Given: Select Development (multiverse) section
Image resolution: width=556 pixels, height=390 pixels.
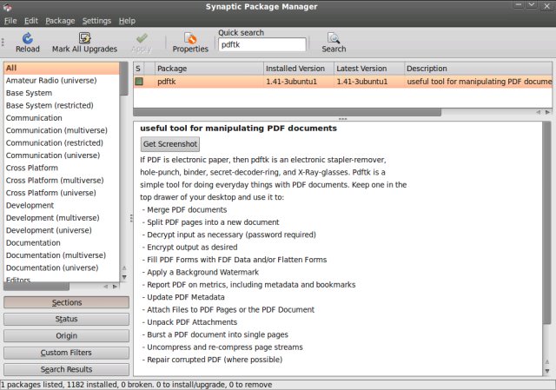Looking at the screenshot, I should tap(62, 218).
